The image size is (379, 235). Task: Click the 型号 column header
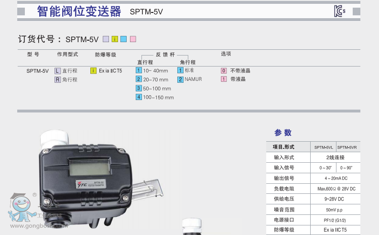(x=33, y=54)
